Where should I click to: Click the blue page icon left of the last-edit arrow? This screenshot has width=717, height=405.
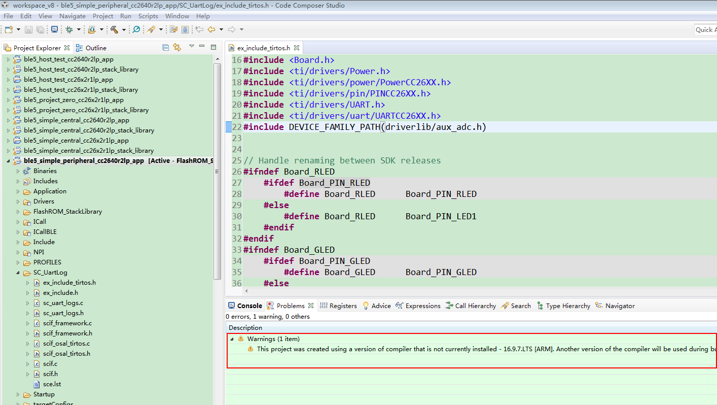pos(186,29)
